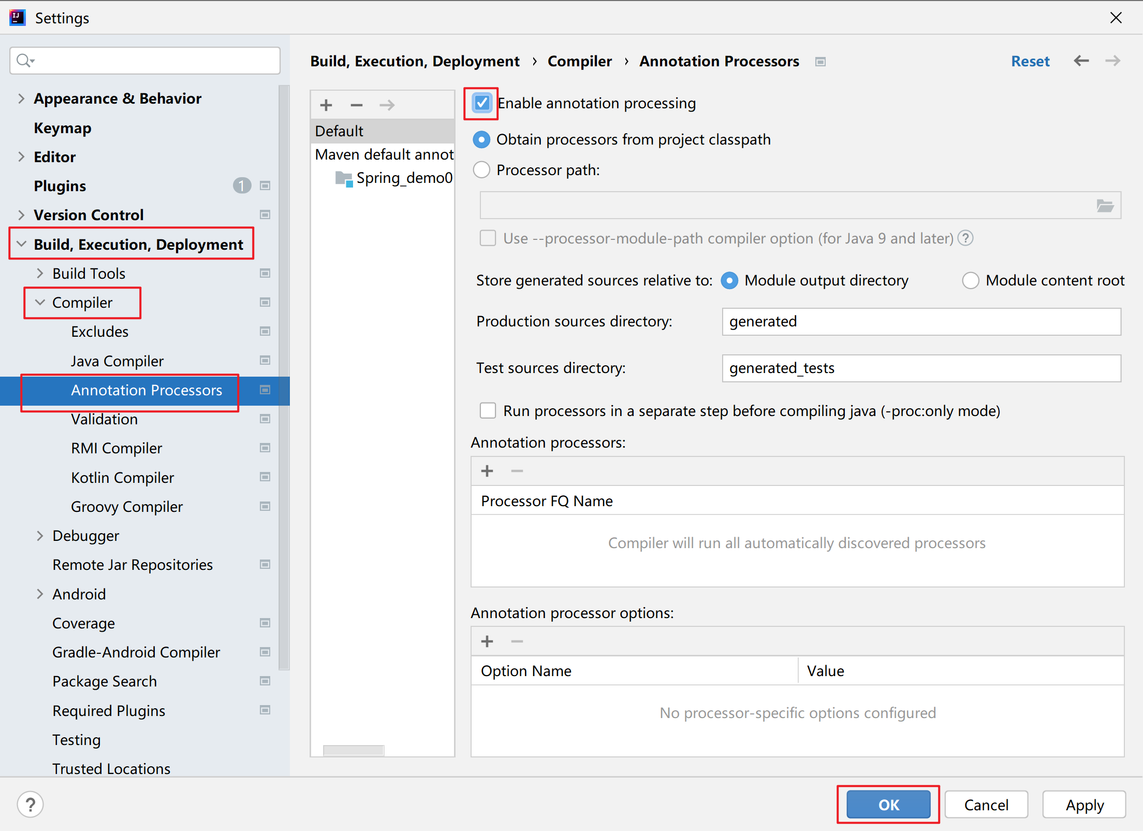Click Test sources directory field
The height and width of the screenshot is (831, 1143).
tap(921, 368)
